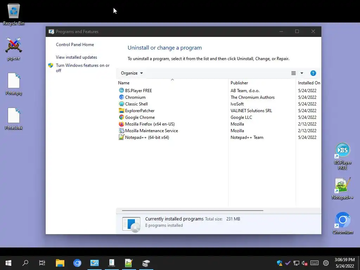Go to Control Panel Home
Image resolution: width=360 pixels, height=270 pixels.
pos(75,45)
